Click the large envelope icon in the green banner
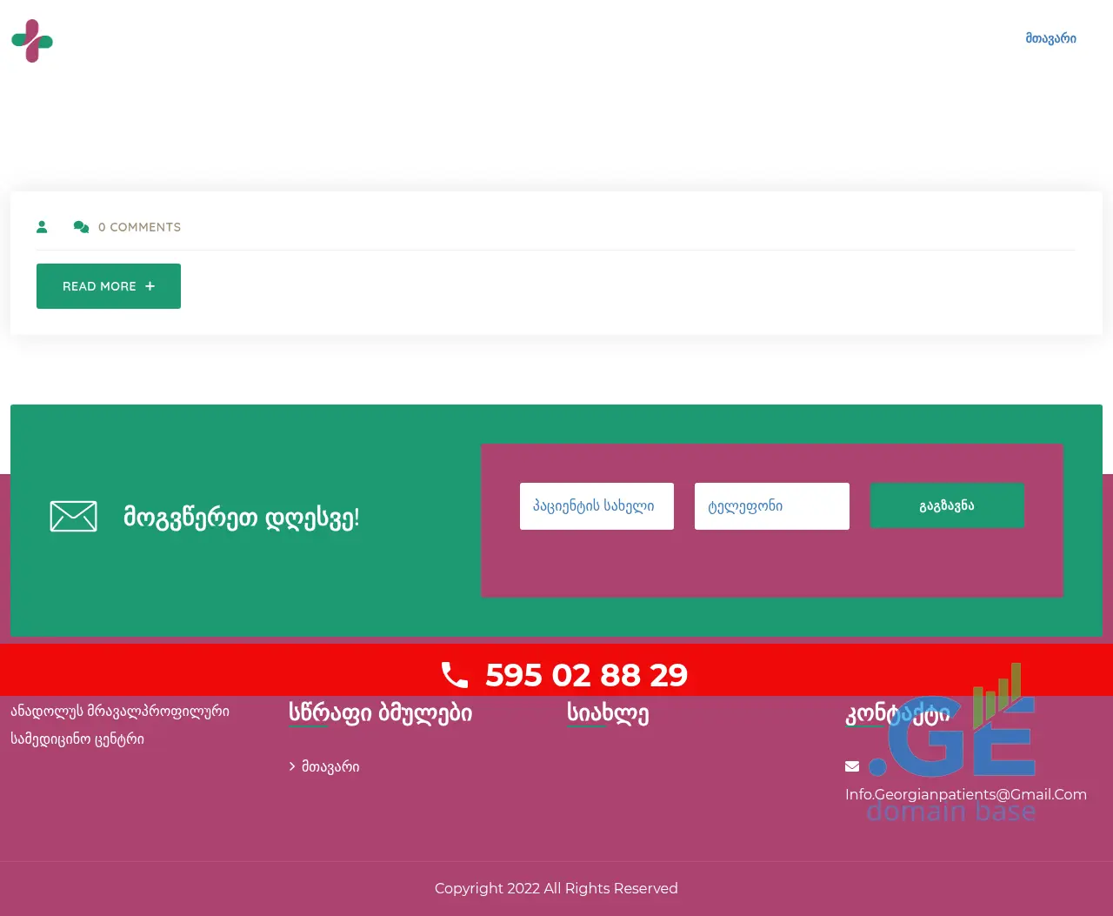 [73, 517]
